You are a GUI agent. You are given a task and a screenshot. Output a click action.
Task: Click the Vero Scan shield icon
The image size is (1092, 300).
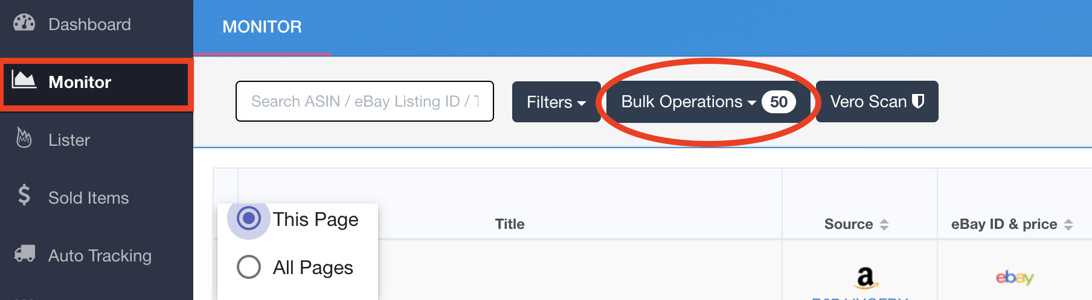(918, 101)
